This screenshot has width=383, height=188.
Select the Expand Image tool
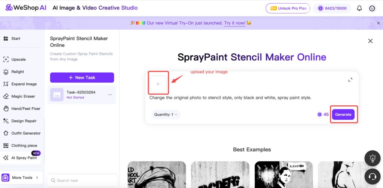[20, 84]
